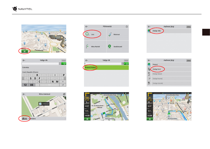Open the [Valige riik] country selector
This screenshot has width=210, height=149.
[158, 31]
